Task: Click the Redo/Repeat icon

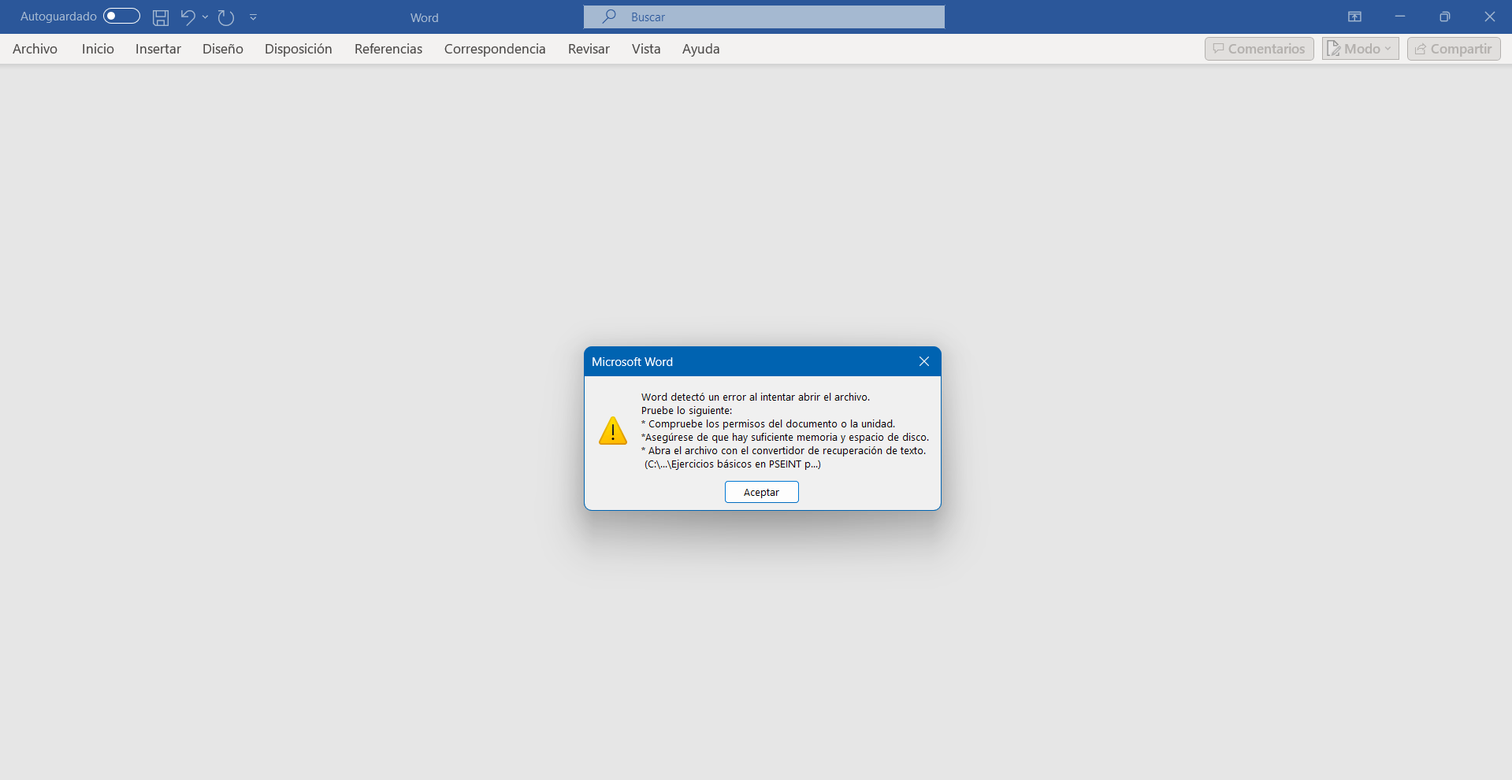Action: point(226,17)
